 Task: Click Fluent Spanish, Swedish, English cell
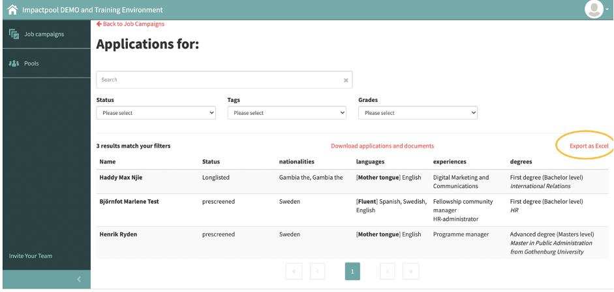(391, 206)
